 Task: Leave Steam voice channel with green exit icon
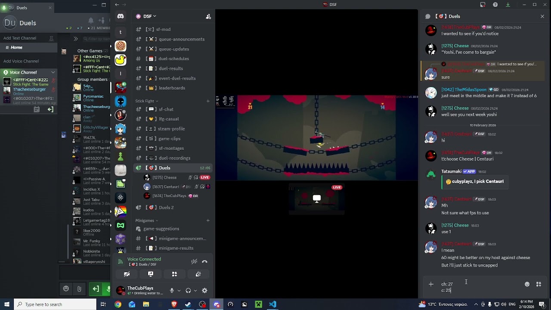[50, 109]
